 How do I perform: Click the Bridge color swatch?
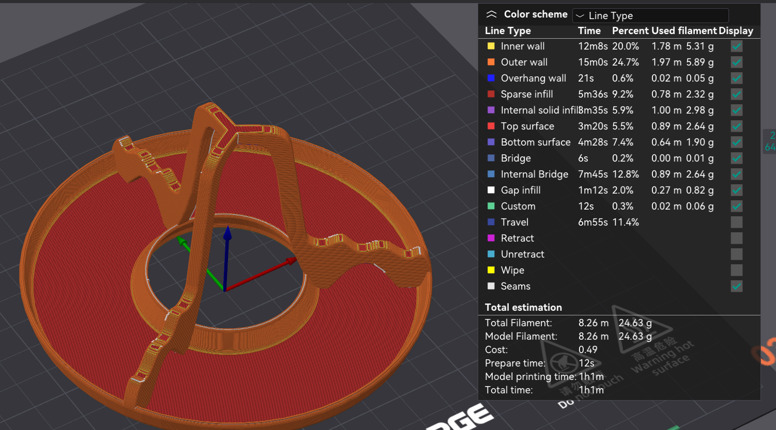pyautogui.click(x=491, y=158)
